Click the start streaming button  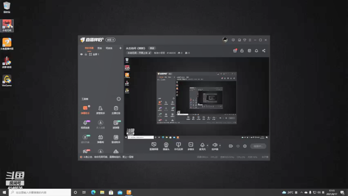point(258,146)
